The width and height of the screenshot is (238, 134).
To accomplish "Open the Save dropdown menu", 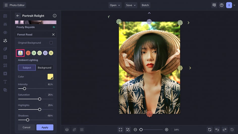I will [x=131, y=5].
